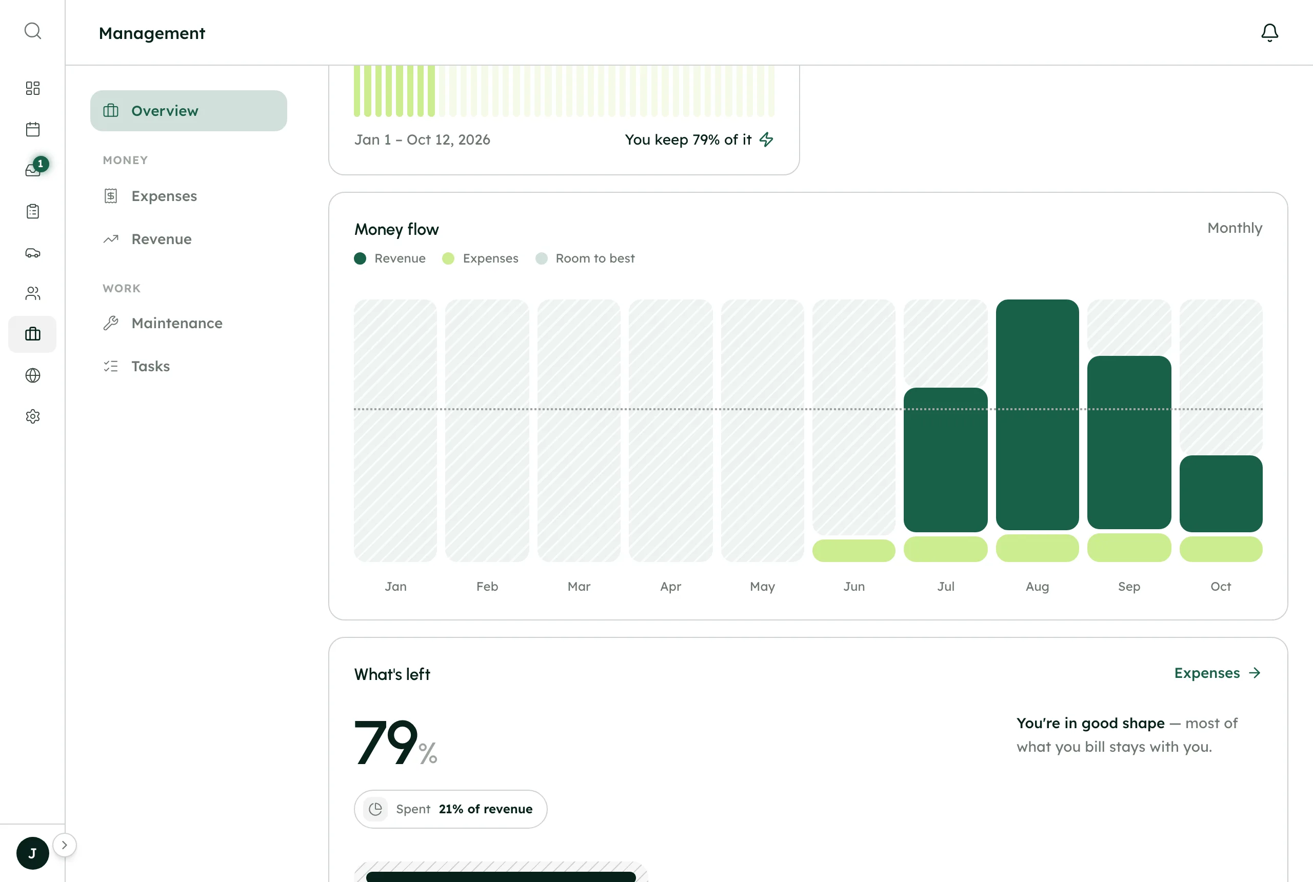The image size is (1313, 882).
Task: Select the Jun expenses bar
Action: pyautogui.click(x=854, y=550)
